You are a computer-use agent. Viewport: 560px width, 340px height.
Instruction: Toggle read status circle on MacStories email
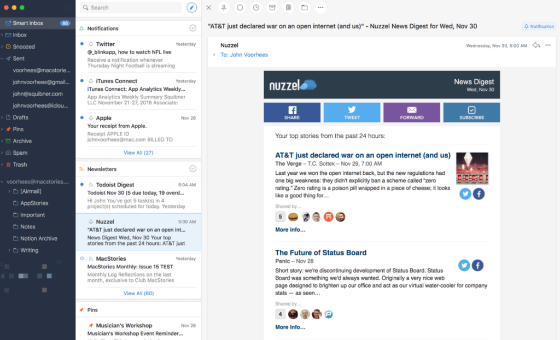click(82, 258)
